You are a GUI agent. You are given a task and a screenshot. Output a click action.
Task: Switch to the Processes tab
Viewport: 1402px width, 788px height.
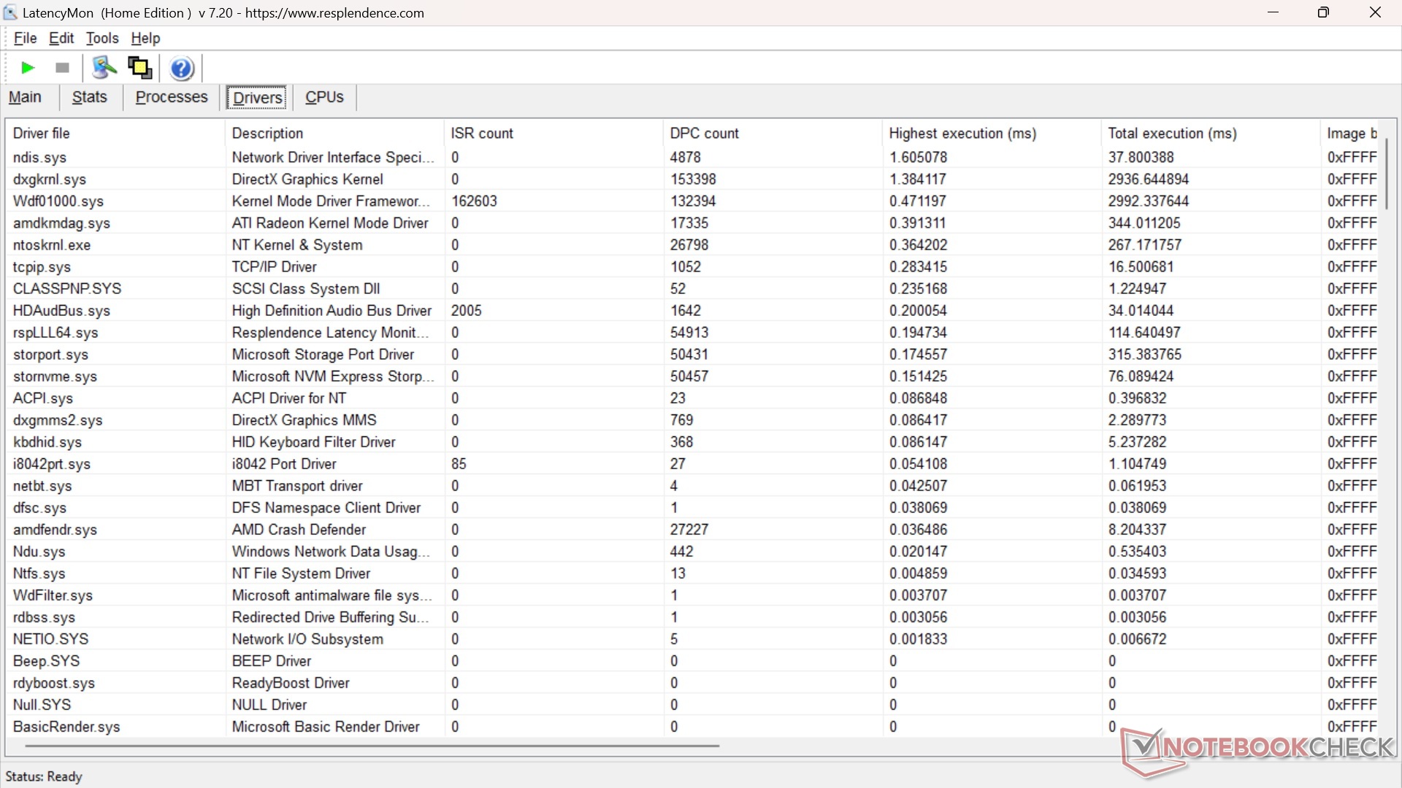172,97
